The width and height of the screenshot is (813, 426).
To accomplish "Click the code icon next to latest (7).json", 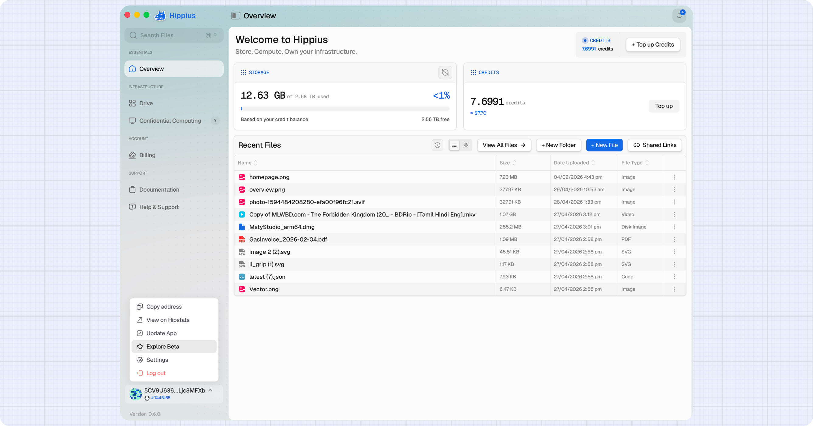I will pyautogui.click(x=242, y=277).
